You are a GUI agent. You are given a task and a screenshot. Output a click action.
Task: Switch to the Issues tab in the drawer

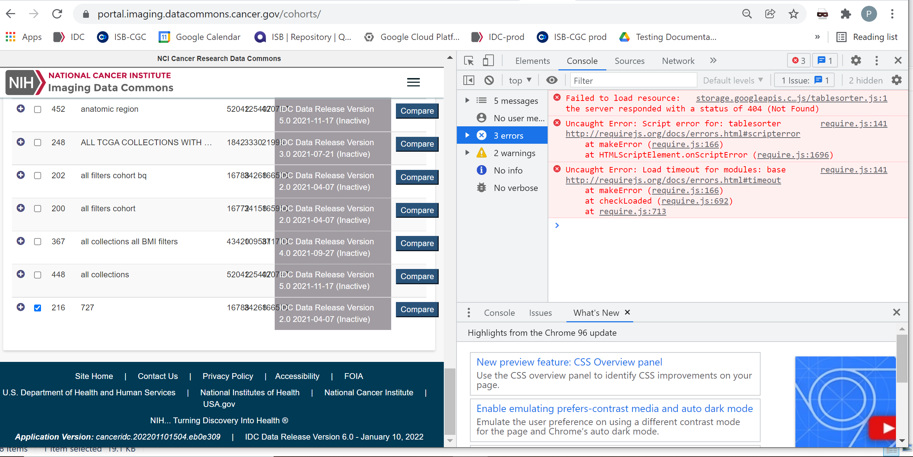pyautogui.click(x=540, y=313)
